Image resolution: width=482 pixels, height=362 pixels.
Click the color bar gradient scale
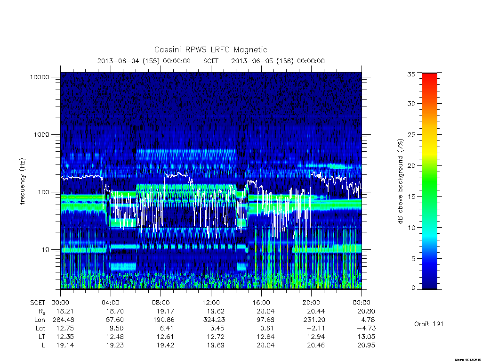tap(429, 181)
